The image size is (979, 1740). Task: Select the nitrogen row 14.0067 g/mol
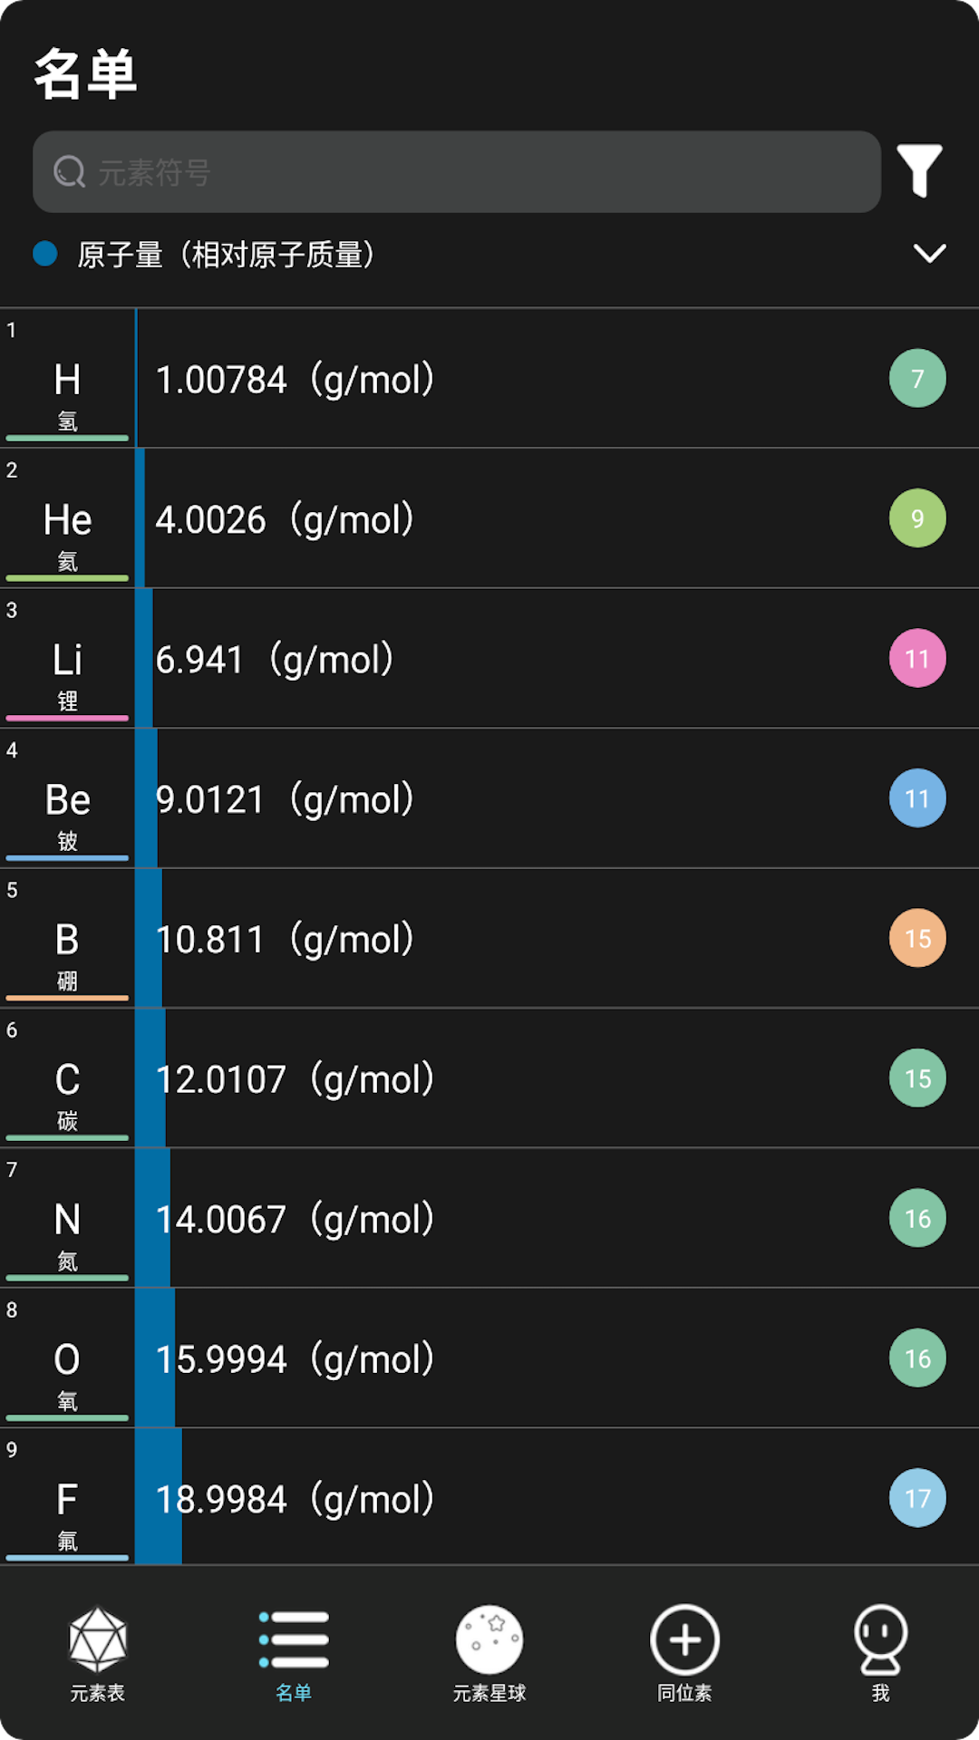tap(508, 1219)
